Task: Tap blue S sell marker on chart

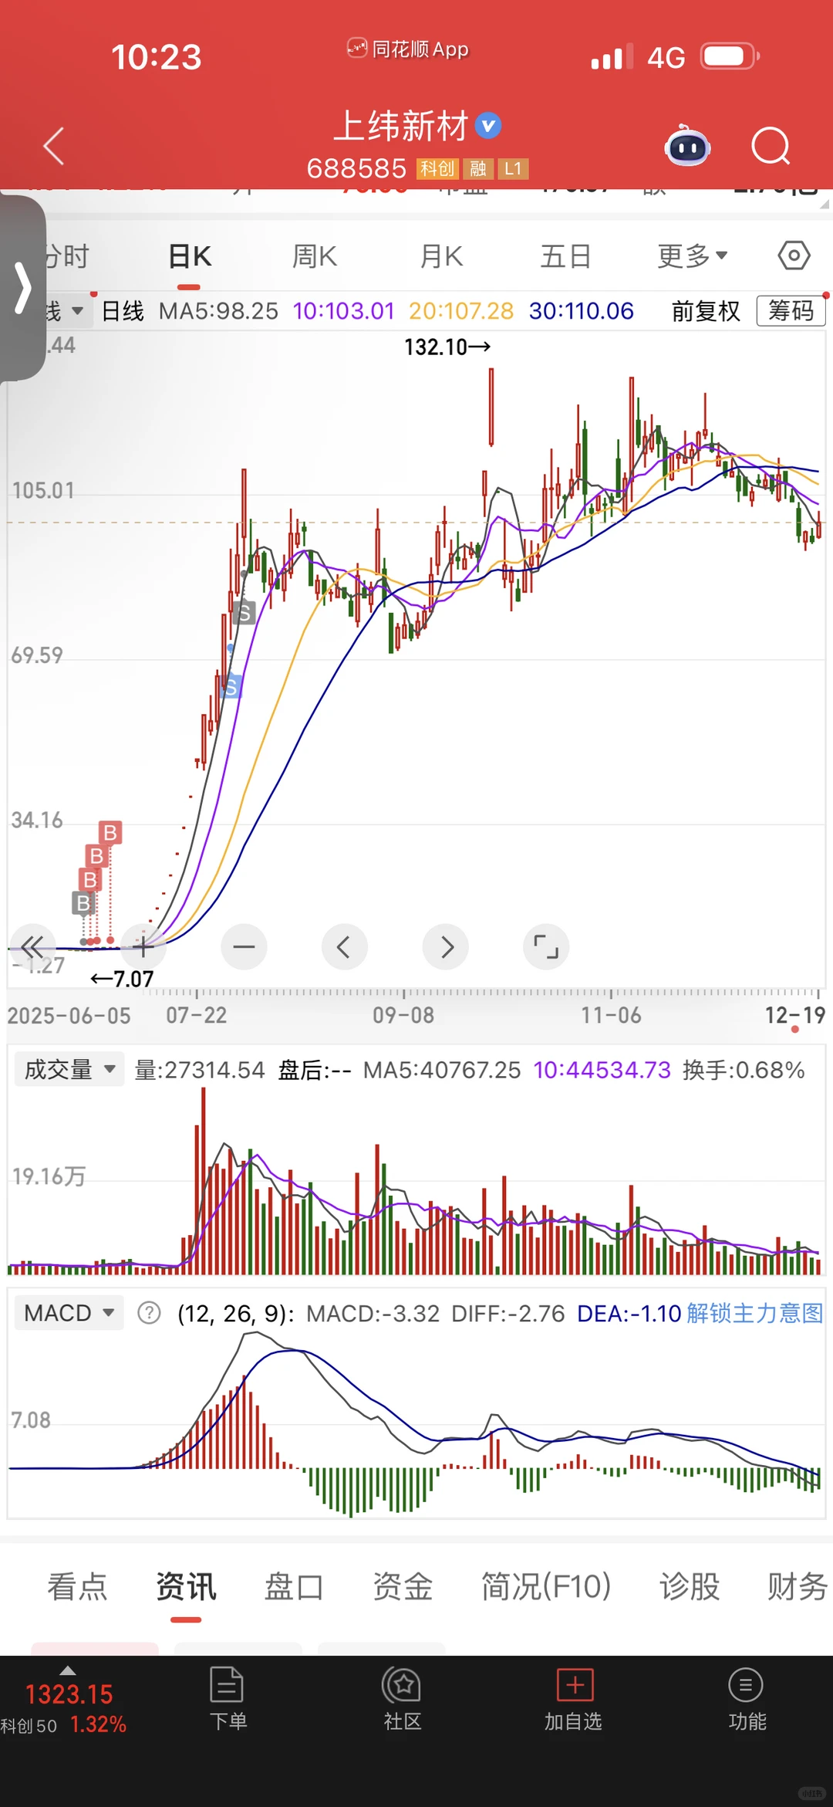Action: click(x=231, y=686)
